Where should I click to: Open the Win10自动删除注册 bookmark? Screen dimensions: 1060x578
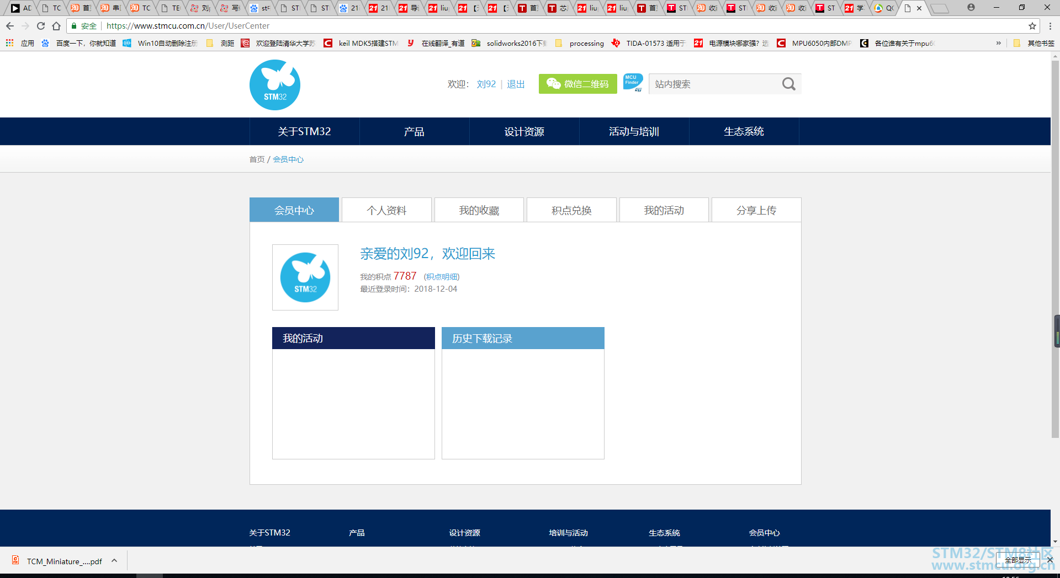[161, 43]
